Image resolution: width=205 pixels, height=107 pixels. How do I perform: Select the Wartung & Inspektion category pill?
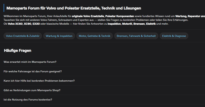59,36
